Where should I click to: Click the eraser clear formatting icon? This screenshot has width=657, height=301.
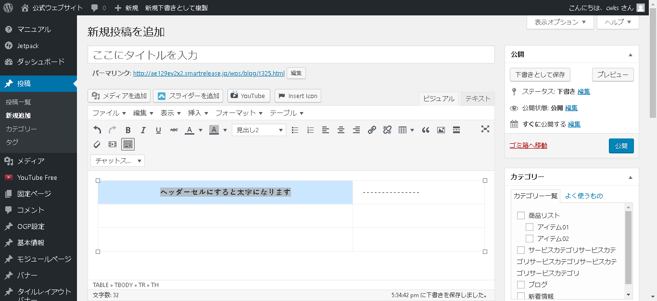pyautogui.click(x=97, y=144)
